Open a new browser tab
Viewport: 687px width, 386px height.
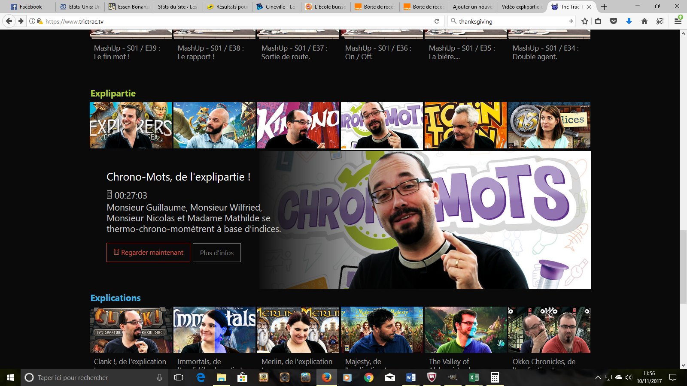point(604,6)
